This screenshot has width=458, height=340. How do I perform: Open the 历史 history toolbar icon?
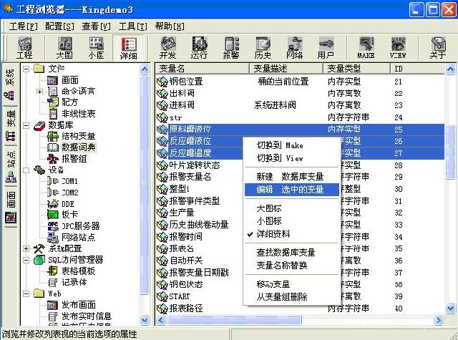[263, 48]
